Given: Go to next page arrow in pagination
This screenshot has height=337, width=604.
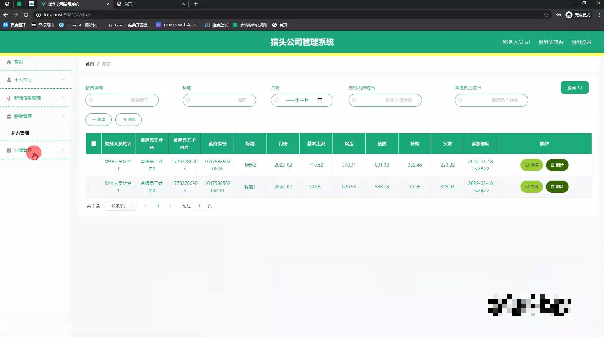Looking at the screenshot, I should 170,206.
